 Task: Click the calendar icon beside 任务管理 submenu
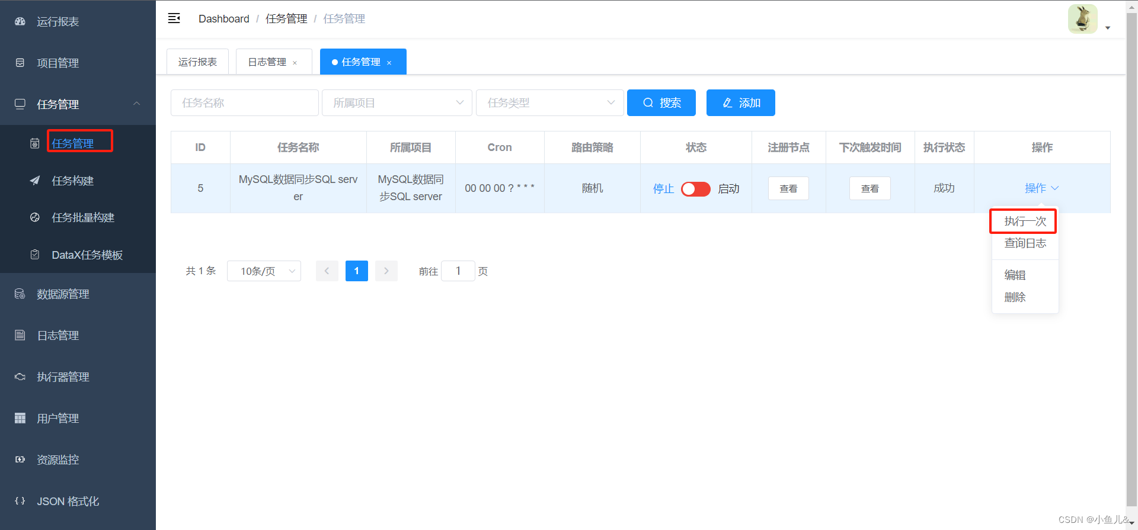click(x=35, y=143)
